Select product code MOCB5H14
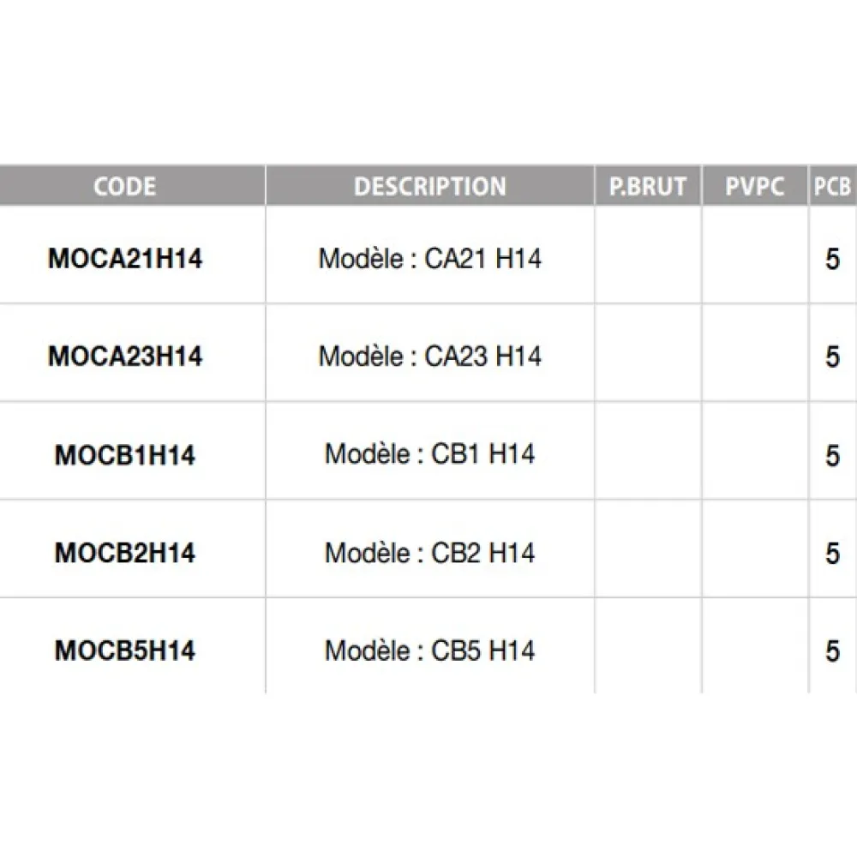Viewport: 857px width, 857px height. click(x=125, y=650)
